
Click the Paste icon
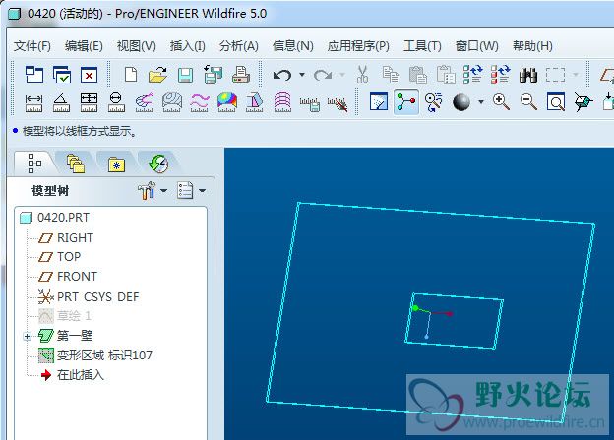(x=418, y=75)
